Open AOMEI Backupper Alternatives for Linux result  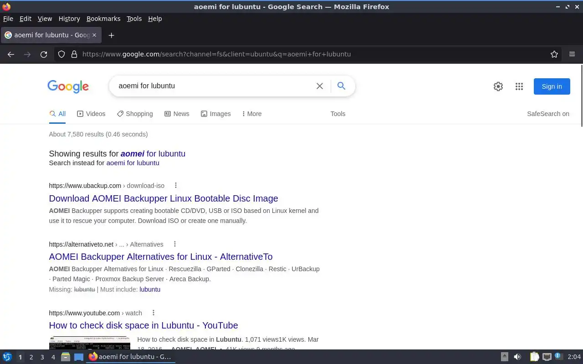[161, 257]
